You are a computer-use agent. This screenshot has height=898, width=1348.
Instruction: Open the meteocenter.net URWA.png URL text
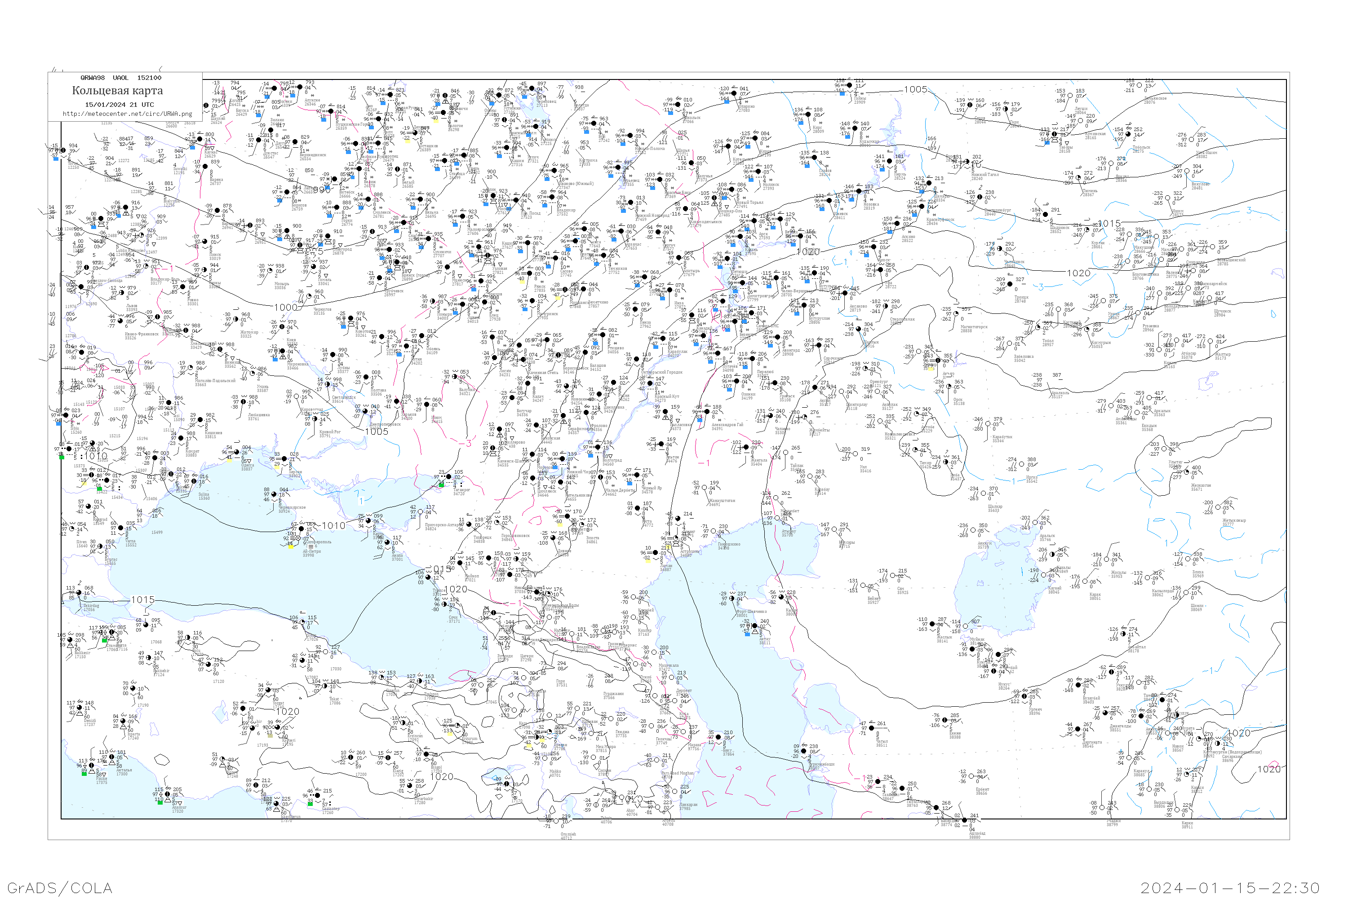coord(127,114)
